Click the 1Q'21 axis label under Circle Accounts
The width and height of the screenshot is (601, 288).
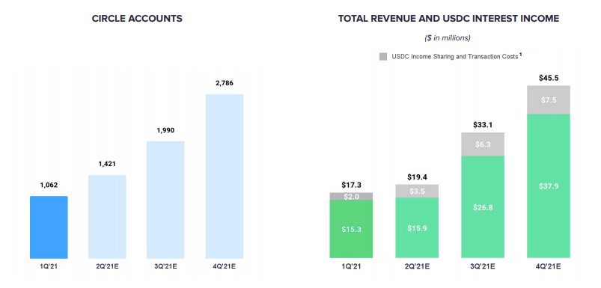pos(49,266)
